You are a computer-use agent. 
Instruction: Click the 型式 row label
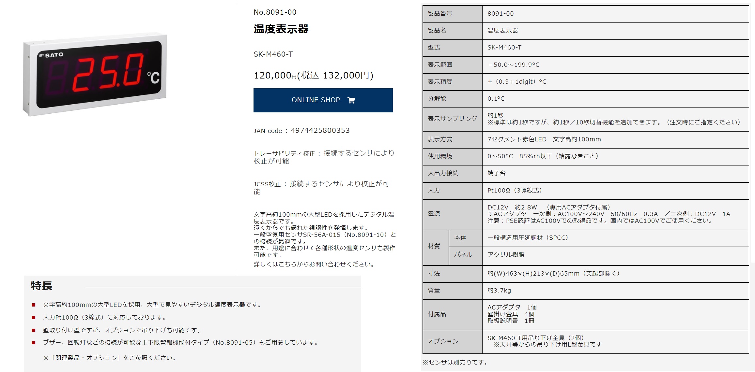coord(453,48)
